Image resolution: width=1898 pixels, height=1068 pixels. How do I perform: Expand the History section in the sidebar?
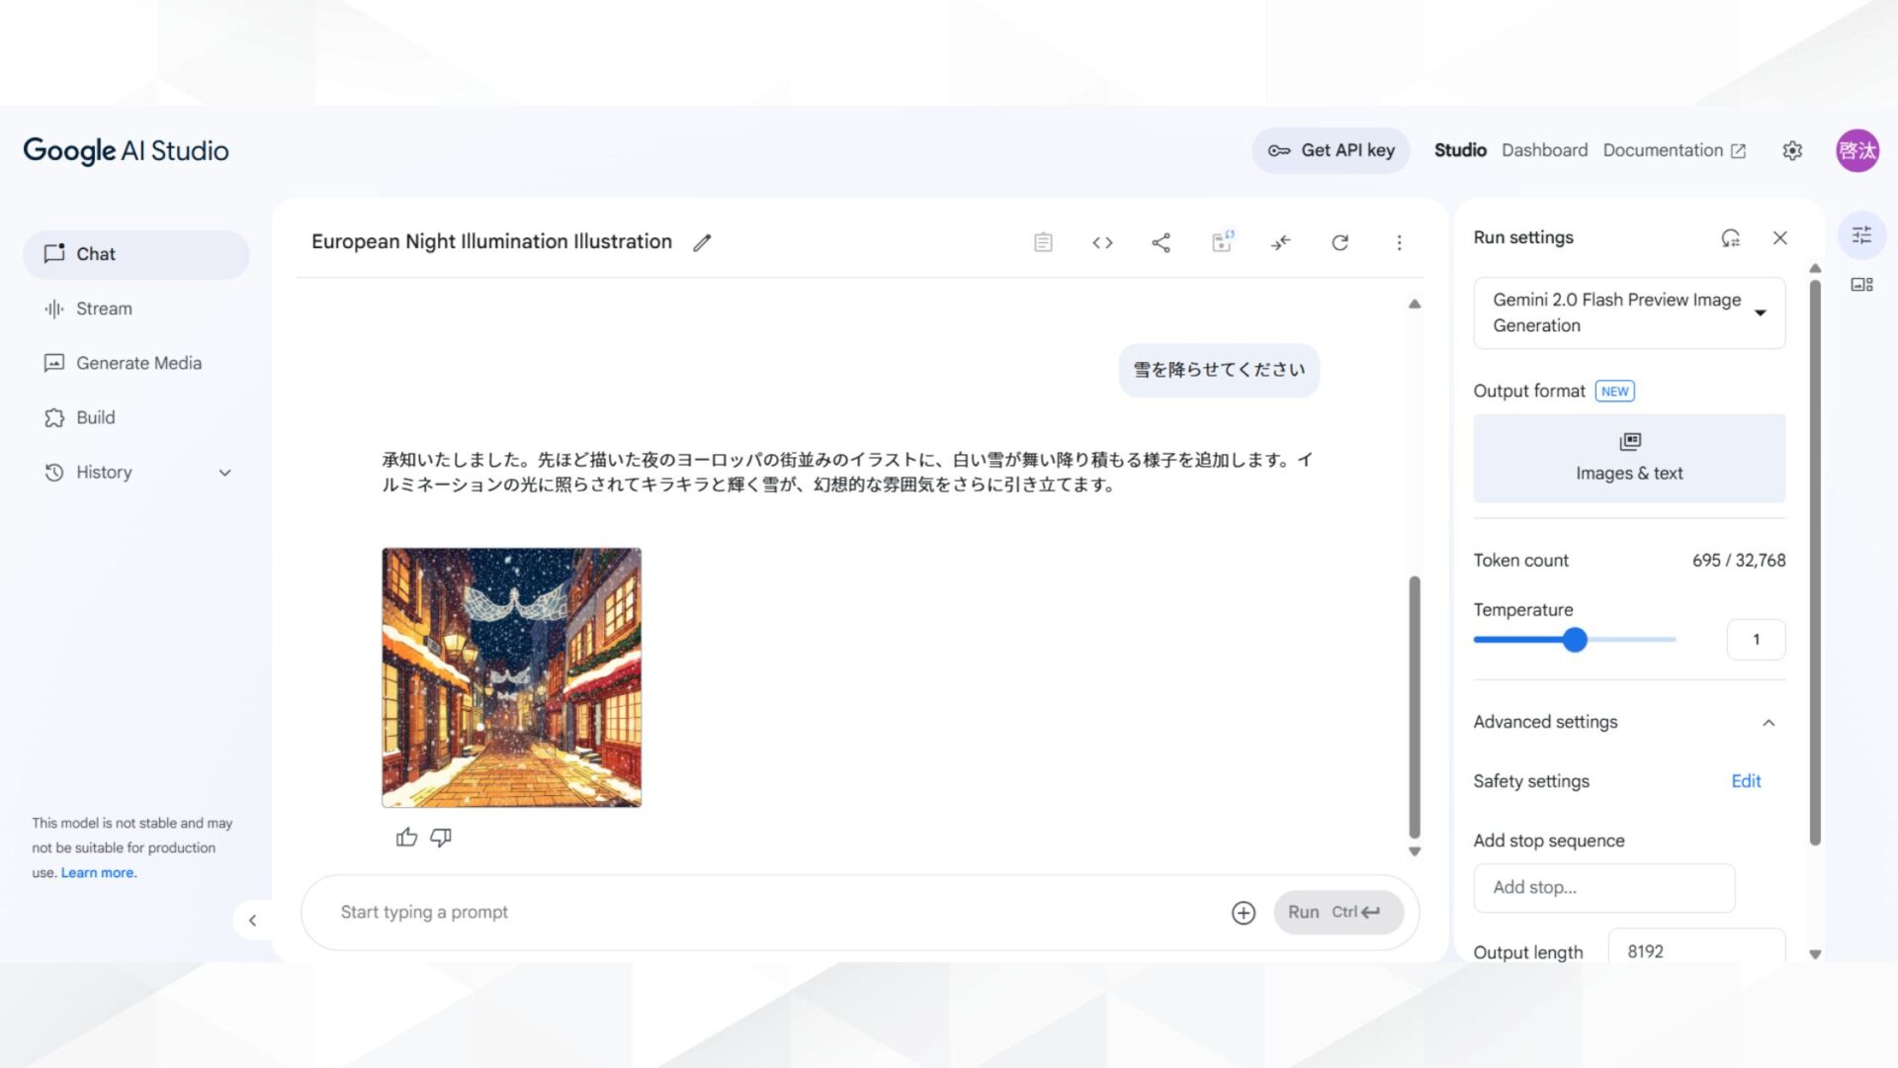point(223,473)
